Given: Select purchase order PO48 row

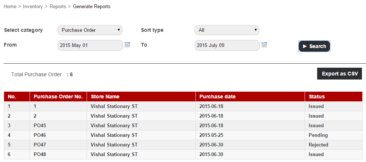Looking at the screenshot, I should [183, 154].
